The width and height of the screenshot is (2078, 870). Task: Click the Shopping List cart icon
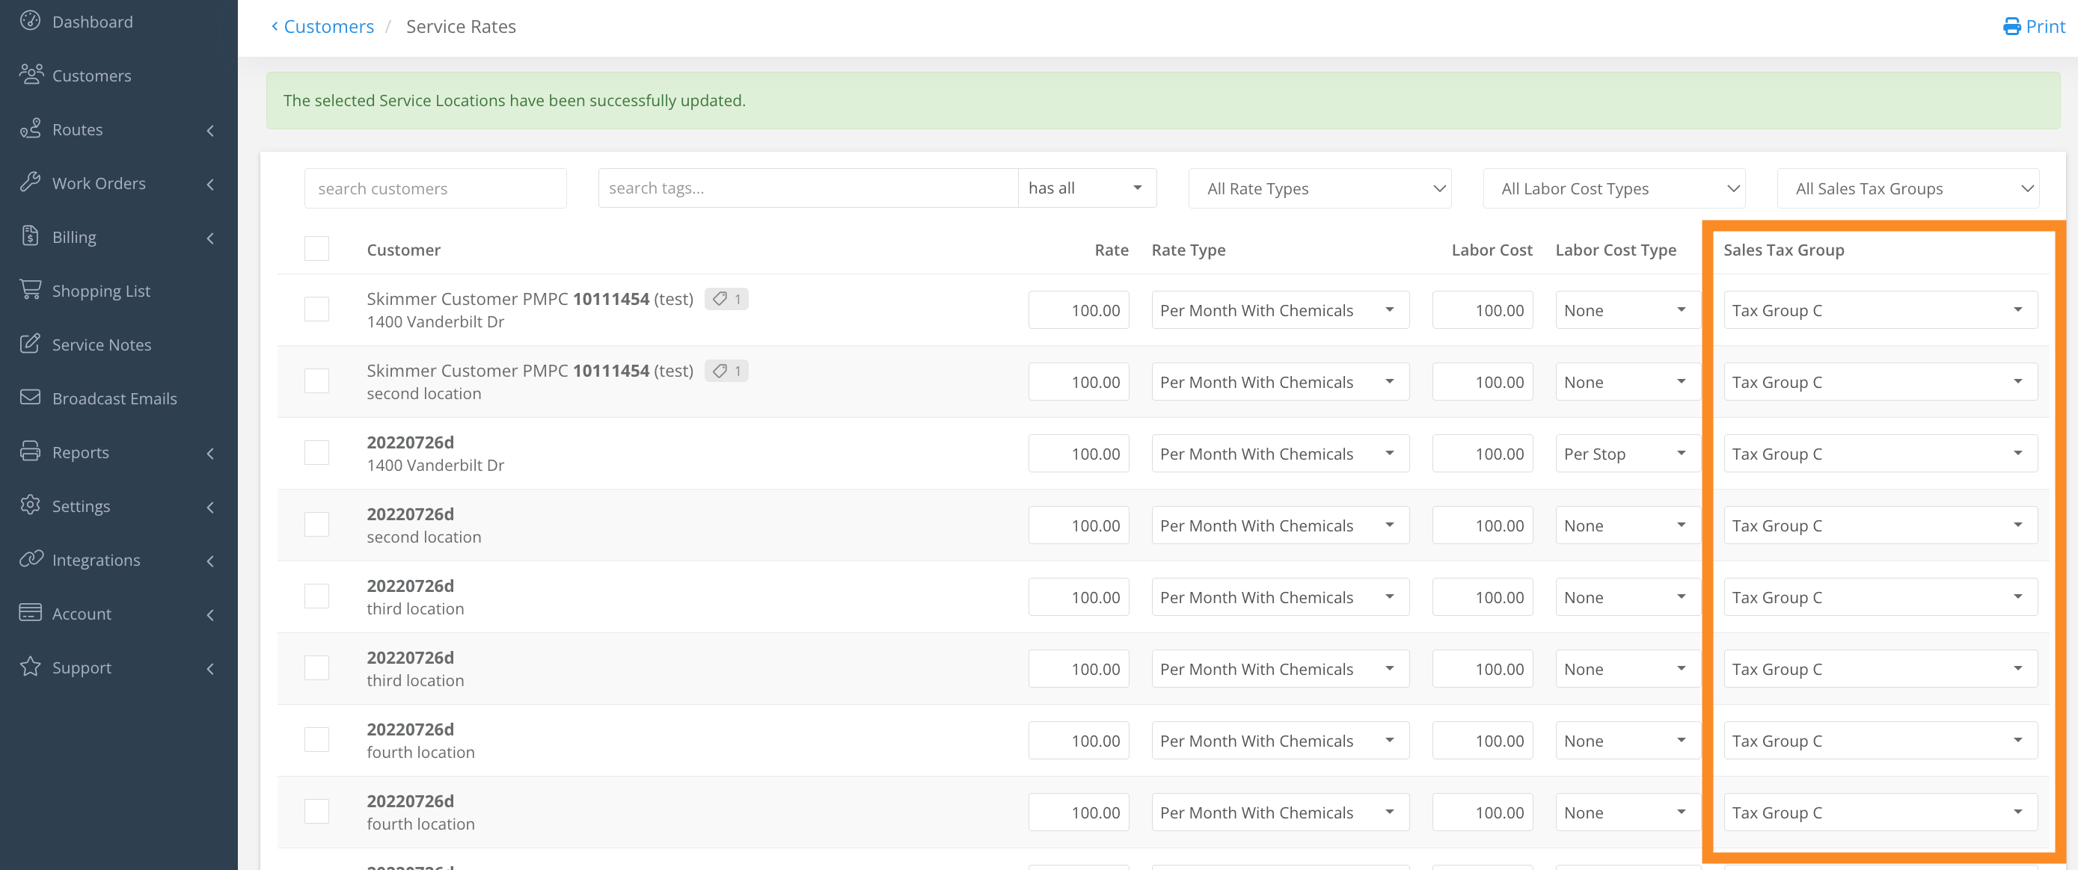point(30,289)
